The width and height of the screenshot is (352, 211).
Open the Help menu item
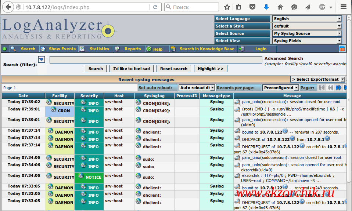[158, 49]
